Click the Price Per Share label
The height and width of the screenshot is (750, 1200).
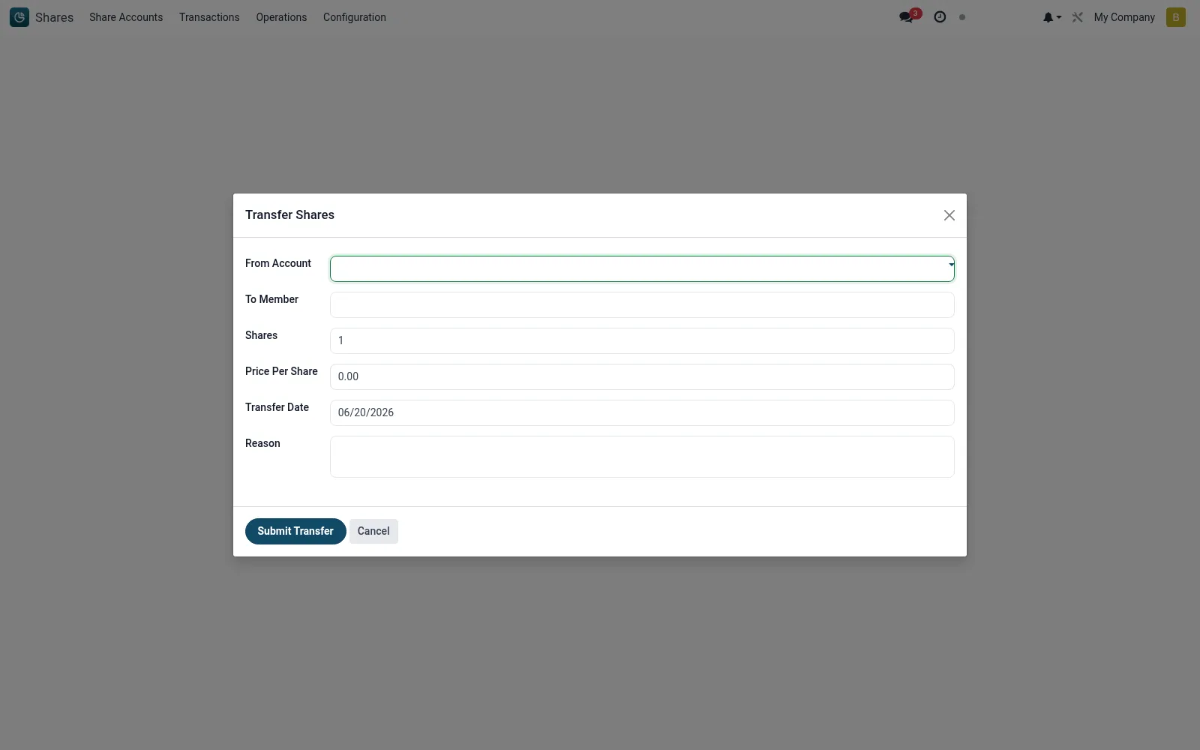pos(281,371)
